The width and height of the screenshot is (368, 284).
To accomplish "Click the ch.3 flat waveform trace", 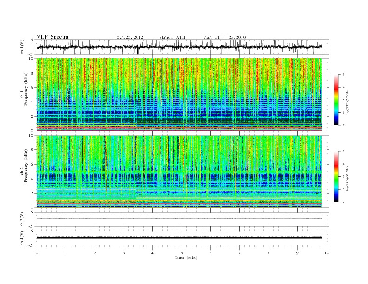I will pos(179,219).
